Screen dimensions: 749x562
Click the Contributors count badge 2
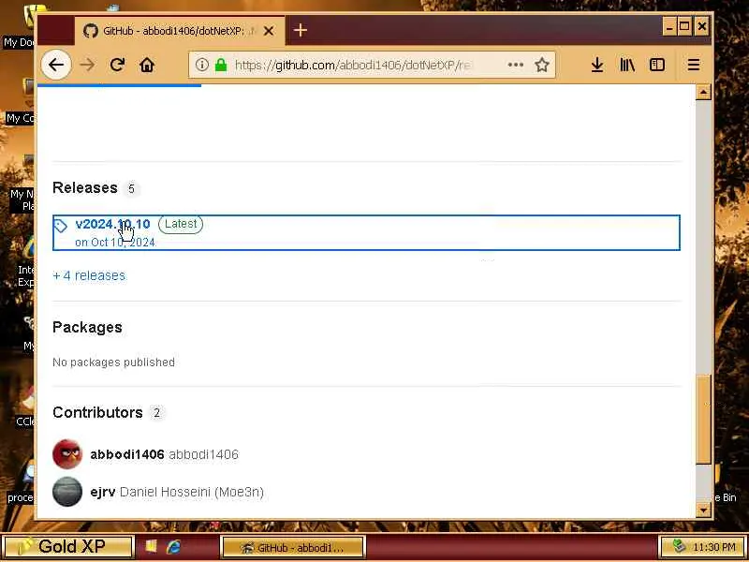coord(156,413)
